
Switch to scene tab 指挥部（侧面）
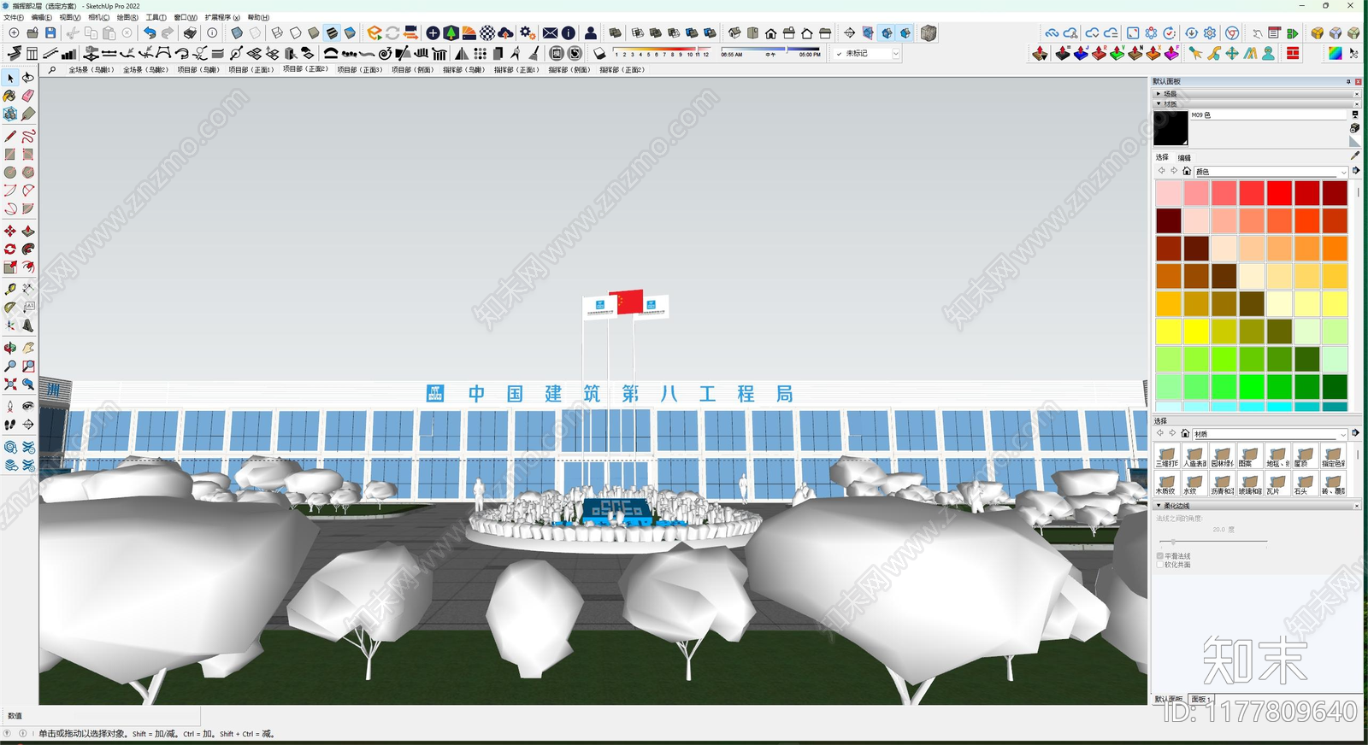click(x=569, y=70)
